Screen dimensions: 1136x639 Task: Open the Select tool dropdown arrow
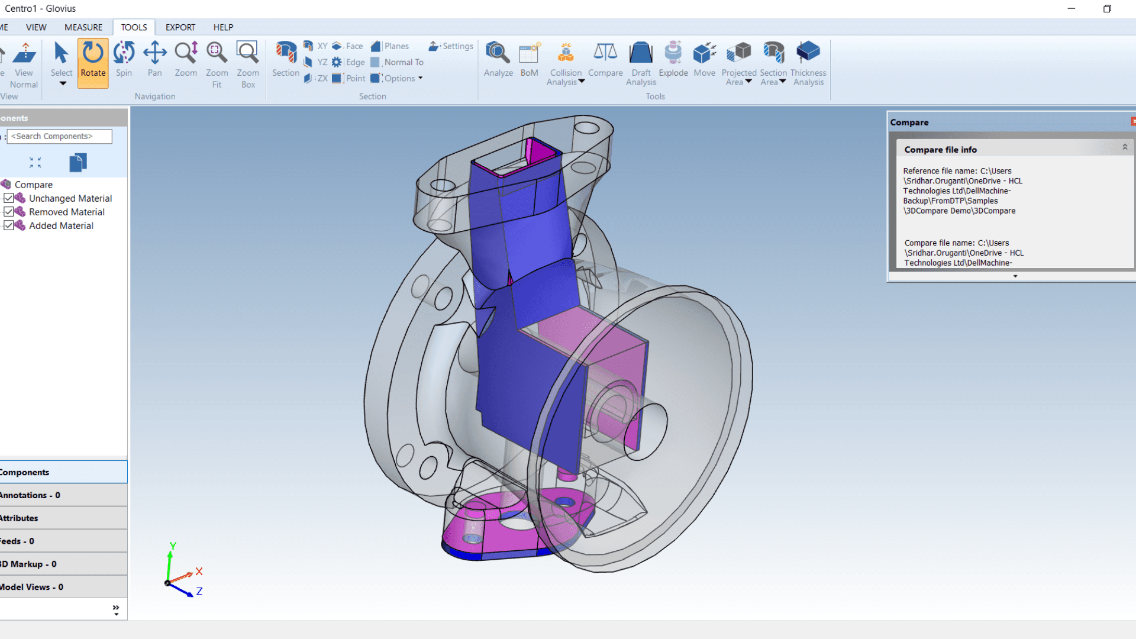62,84
